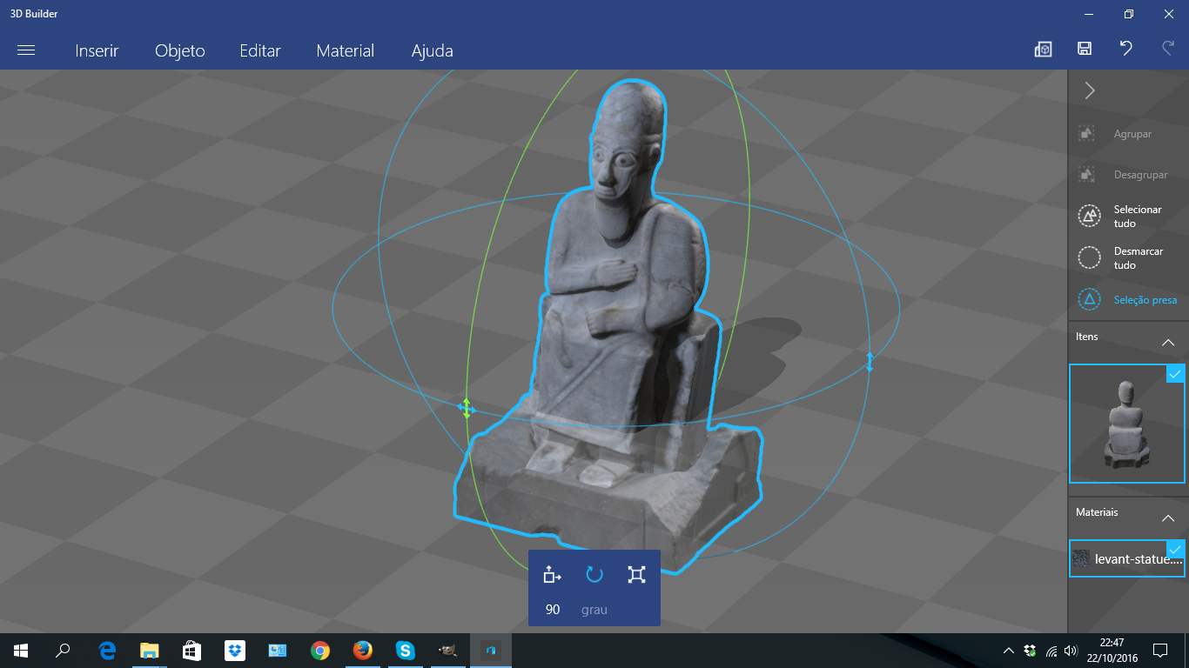Open the Inserir menu
This screenshot has height=668, width=1189.
coord(97,50)
